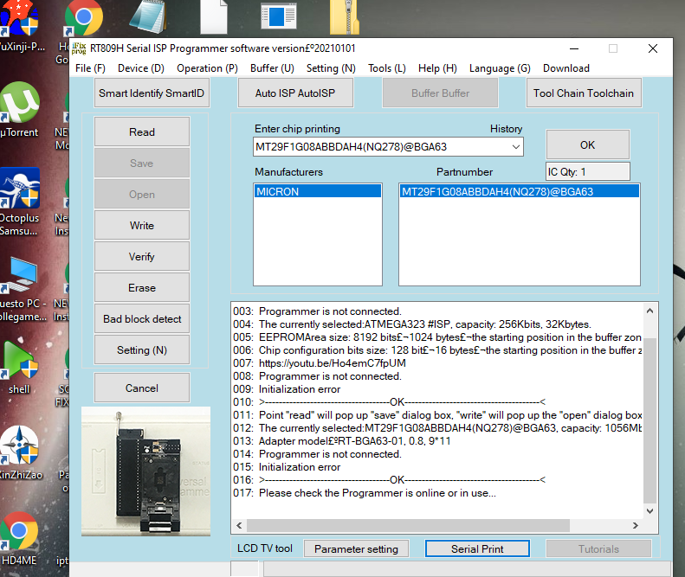Viewport: 685px width, 577px height.
Task: Open the Operation (P) menu
Action: [x=207, y=68]
